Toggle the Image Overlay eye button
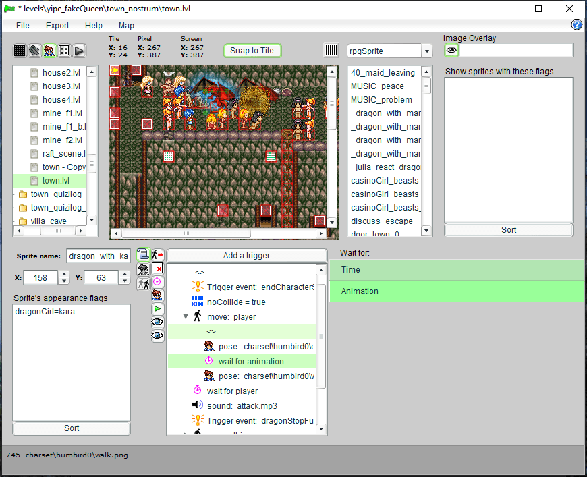This screenshot has height=477, width=587. tap(451, 51)
